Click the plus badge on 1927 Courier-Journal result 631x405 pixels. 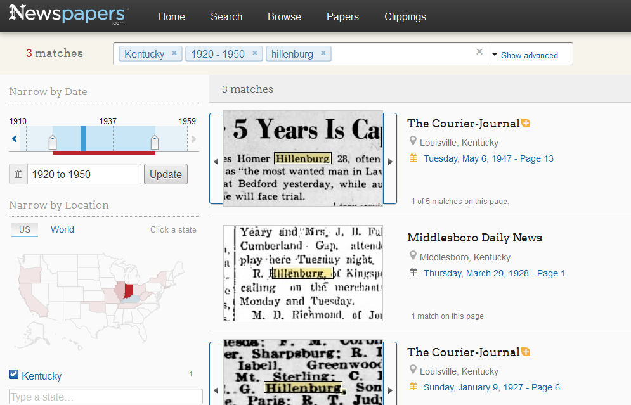[526, 352]
